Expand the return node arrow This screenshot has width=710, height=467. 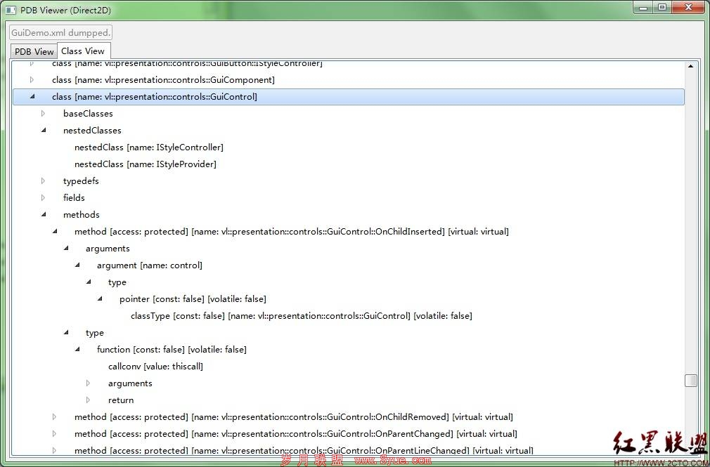pos(88,400)
